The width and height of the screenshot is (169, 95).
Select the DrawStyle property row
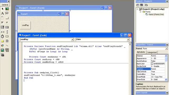point(151,79)
